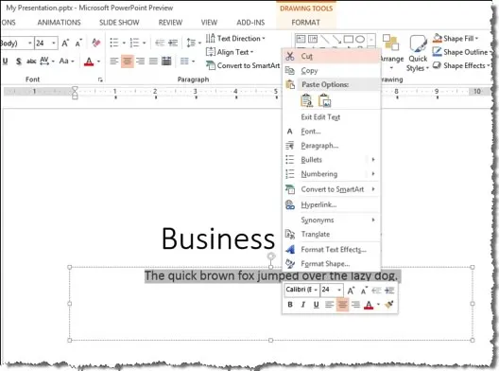Select the oval shape in shapes gallery
Screen dimensions: 499x371
pos(360,39)
